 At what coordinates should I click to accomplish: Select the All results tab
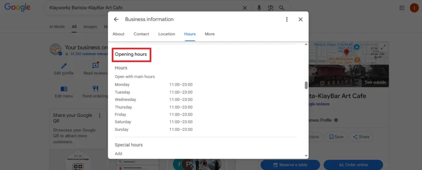74,27
